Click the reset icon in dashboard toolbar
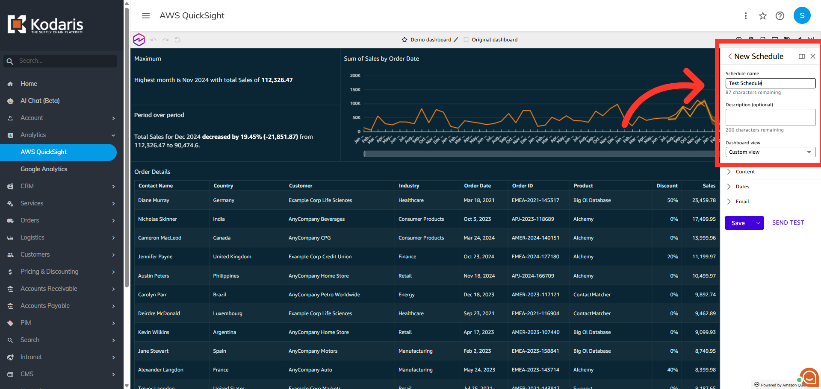Viewport: 821px width, 389px height. (177, 40)
